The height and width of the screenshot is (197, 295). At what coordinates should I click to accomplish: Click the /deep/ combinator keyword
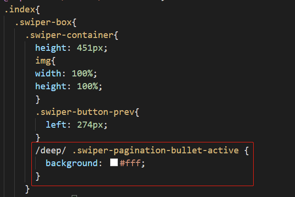[x=51, y=150]
